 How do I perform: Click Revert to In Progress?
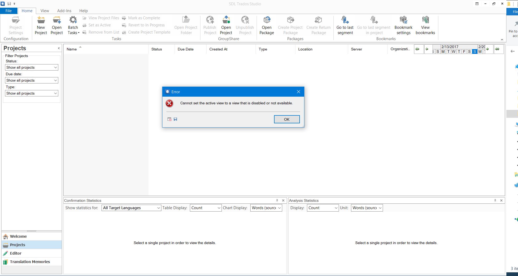[143, 25]
